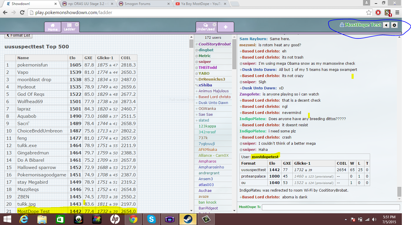Image resolution: width=411 pixels, height=225 pixels.
Task: Click Sam Rayburn's name in chat
Action: (x=254, y=39)
